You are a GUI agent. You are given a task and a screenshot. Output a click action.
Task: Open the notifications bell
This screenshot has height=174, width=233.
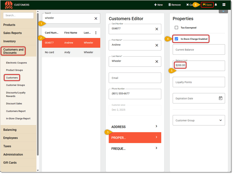(x=216, y=5)
